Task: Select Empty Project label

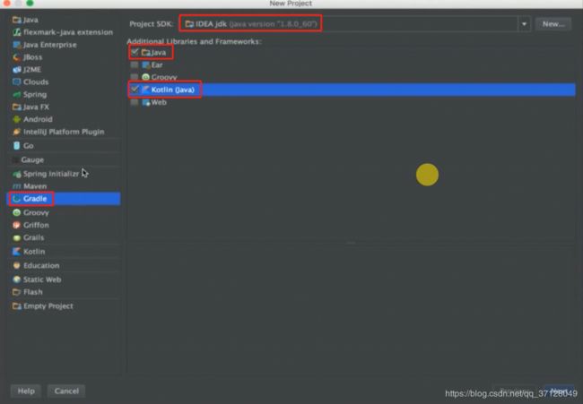Action: (48, 306)
